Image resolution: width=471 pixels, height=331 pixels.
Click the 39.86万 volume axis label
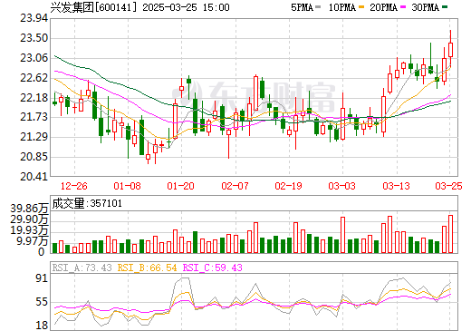(29, 209)
